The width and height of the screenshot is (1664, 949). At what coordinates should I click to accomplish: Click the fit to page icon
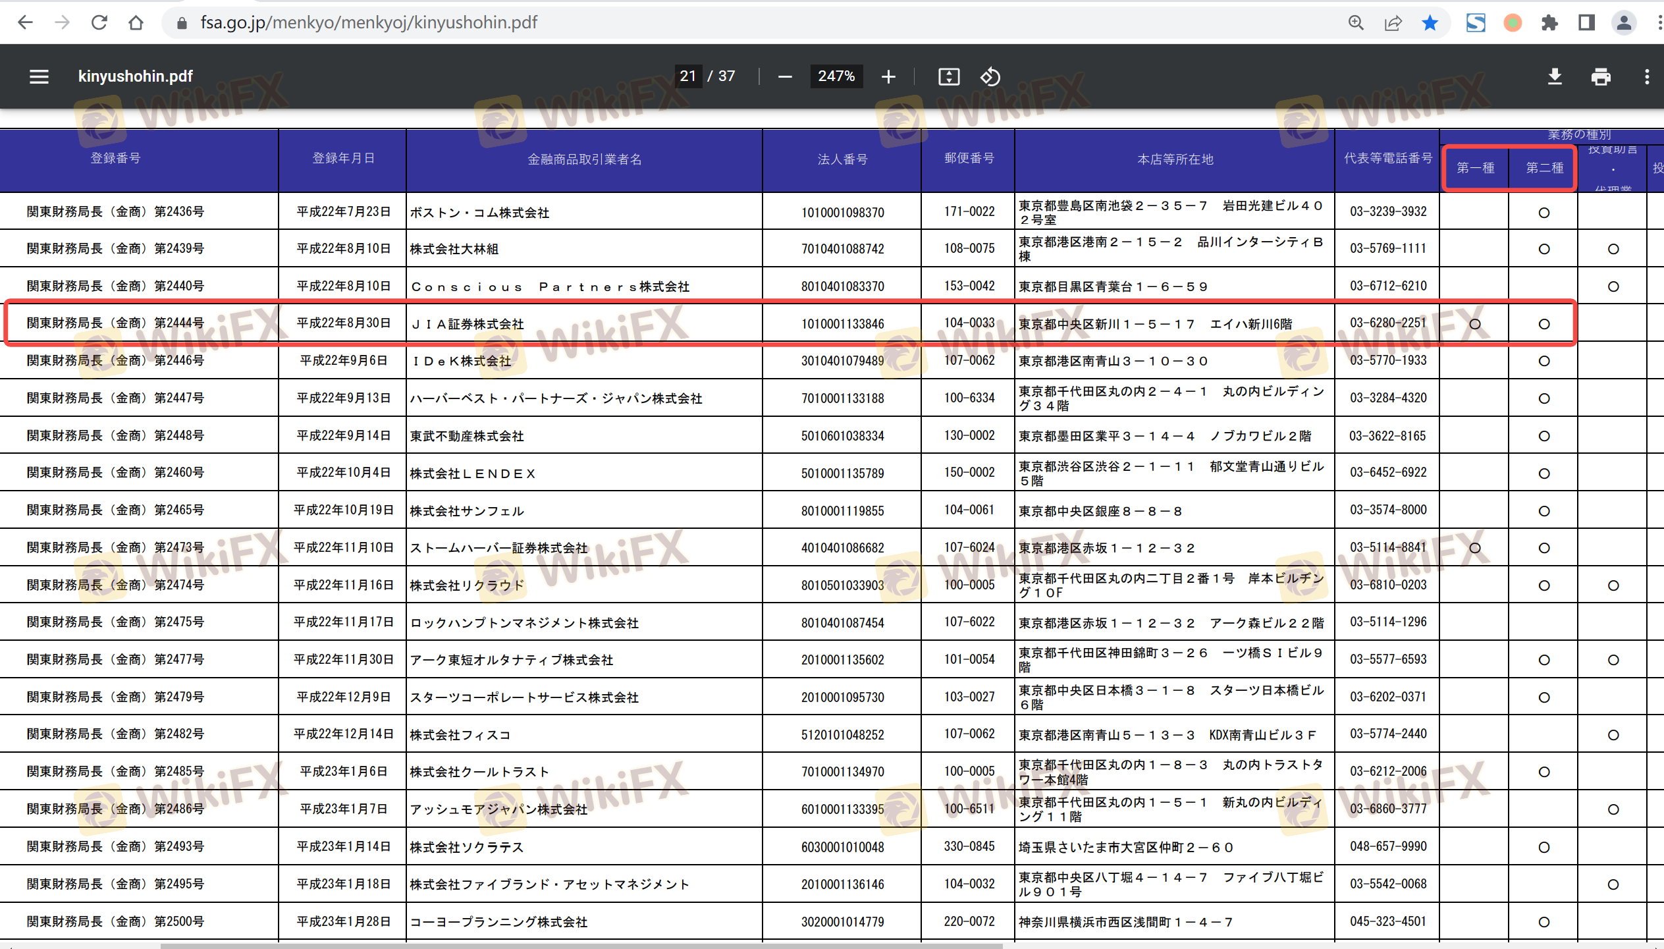coord(948,76)
